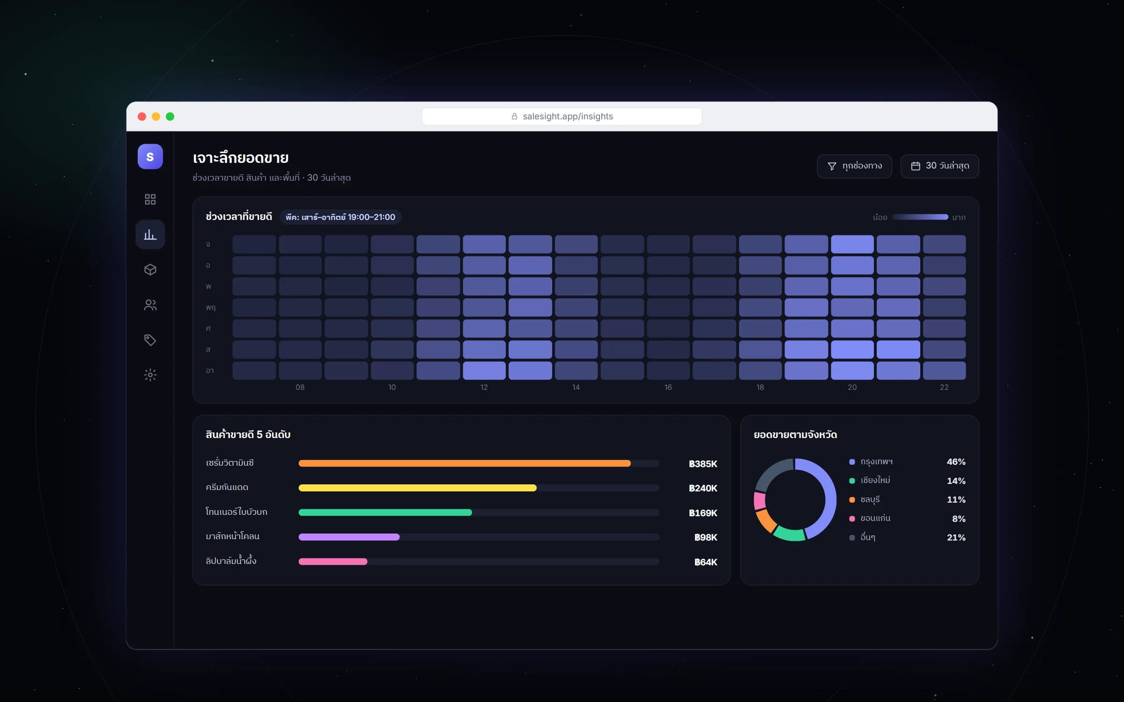Click the purple S app logo
This screenshot has width=1124, height=702.
point(150,156)
